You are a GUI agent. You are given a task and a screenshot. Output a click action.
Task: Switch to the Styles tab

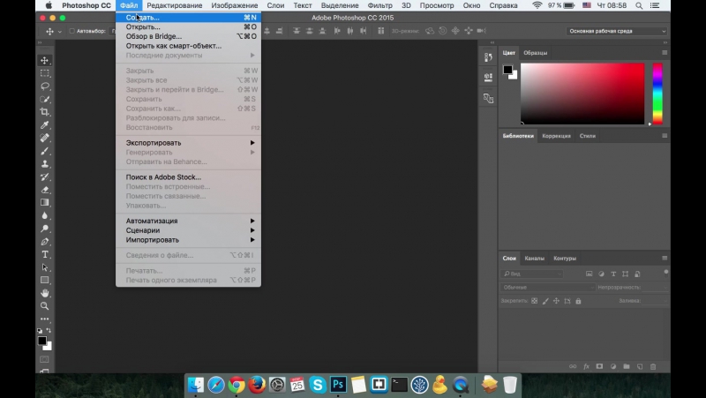(587, 136)
